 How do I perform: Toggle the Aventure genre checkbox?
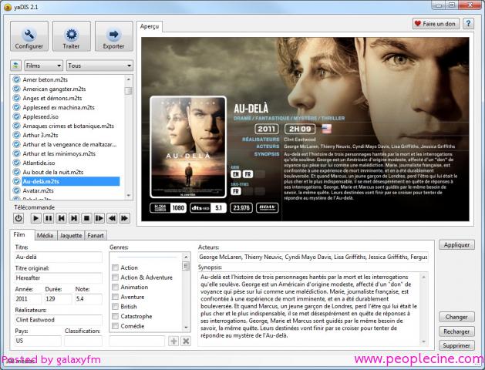(115, 297)
